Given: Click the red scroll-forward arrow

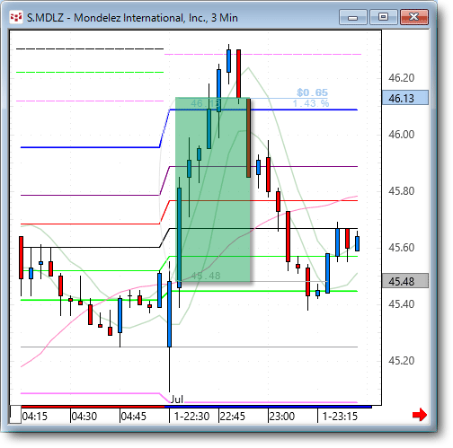Looking at the screenshot, I should pyautogui.click(x=420, y=415).
